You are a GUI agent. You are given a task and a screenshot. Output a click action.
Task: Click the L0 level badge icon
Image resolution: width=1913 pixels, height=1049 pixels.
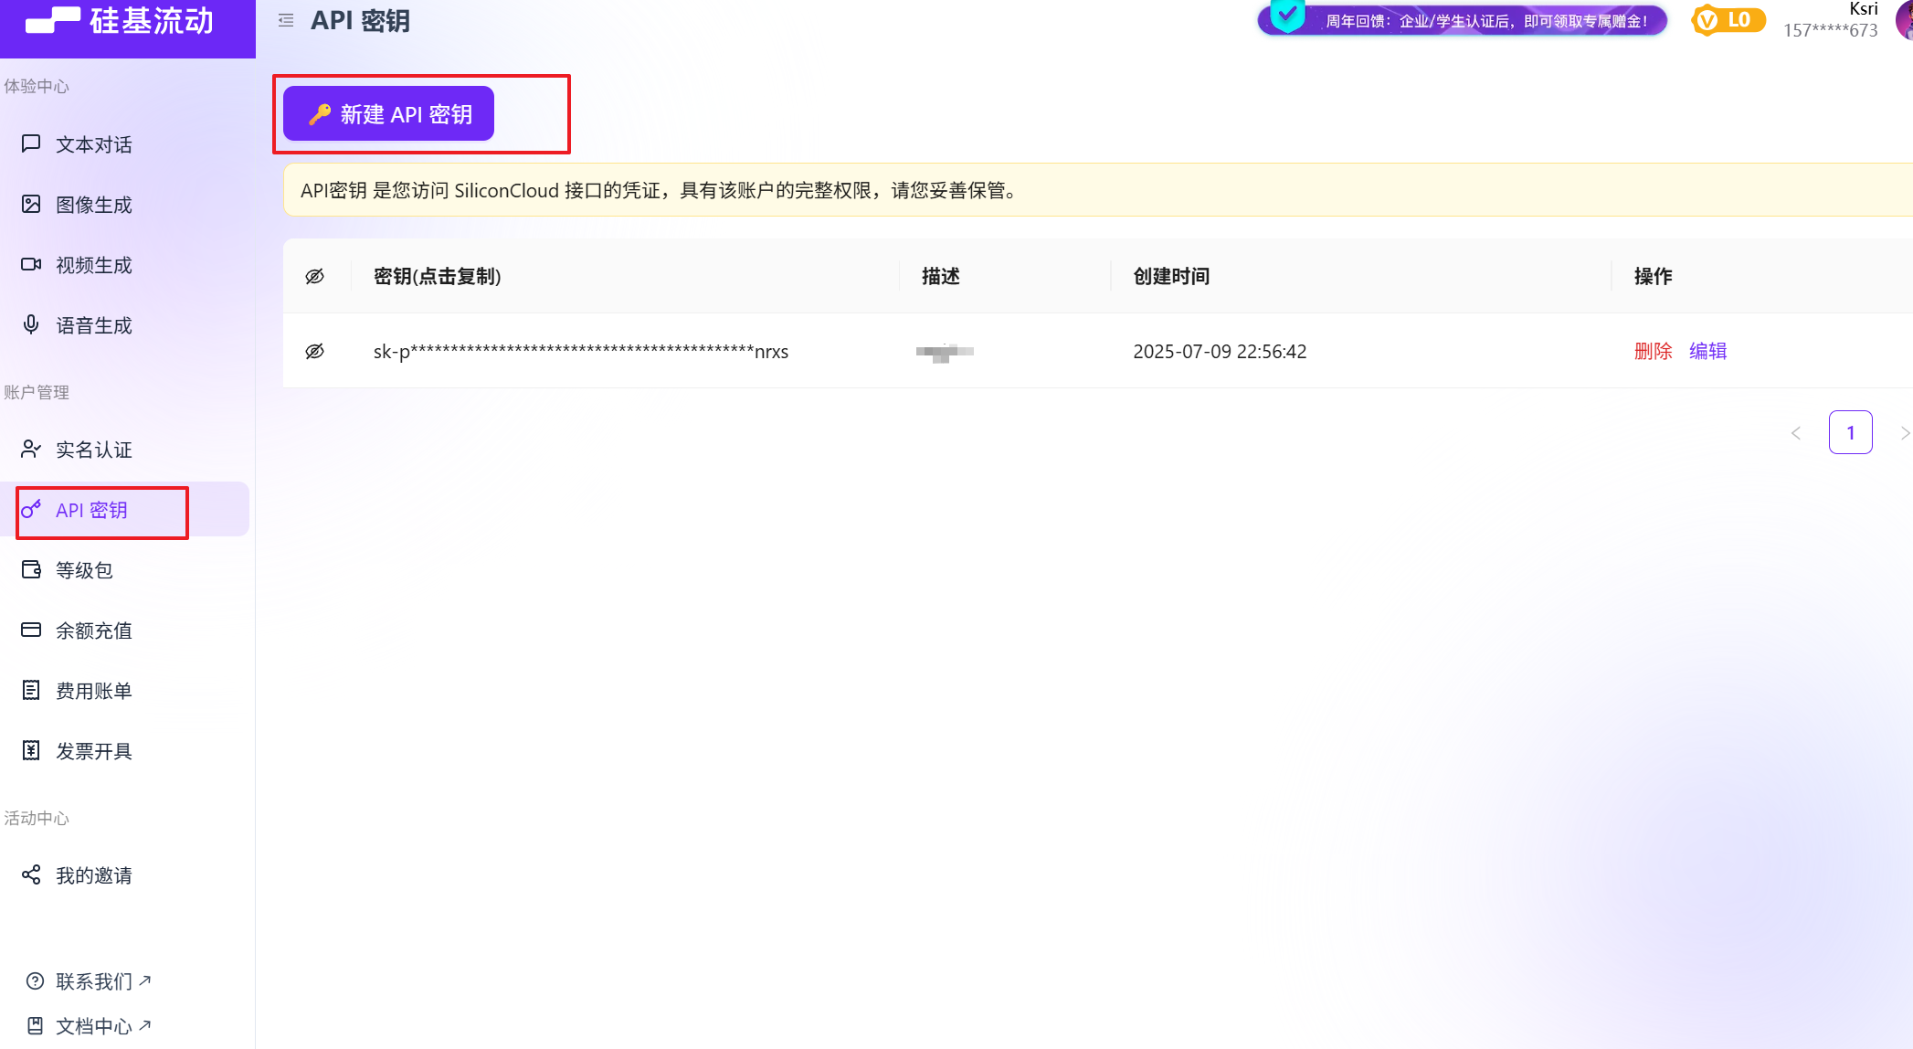tap(1727, 20)
